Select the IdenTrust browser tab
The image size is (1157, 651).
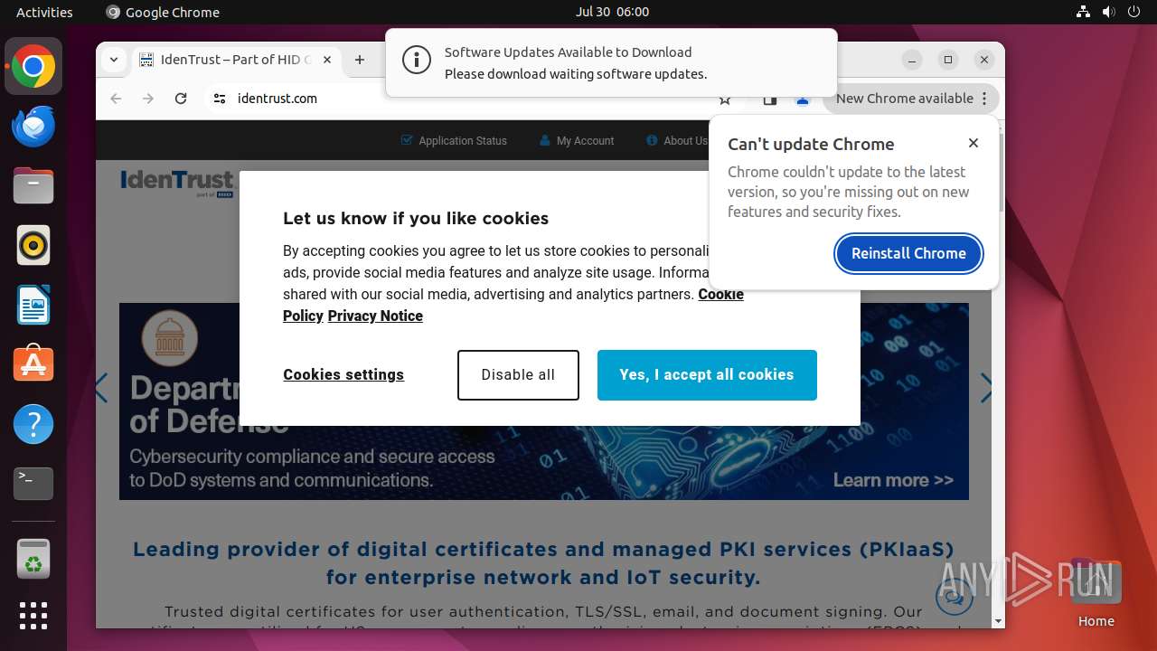[235, 60]
